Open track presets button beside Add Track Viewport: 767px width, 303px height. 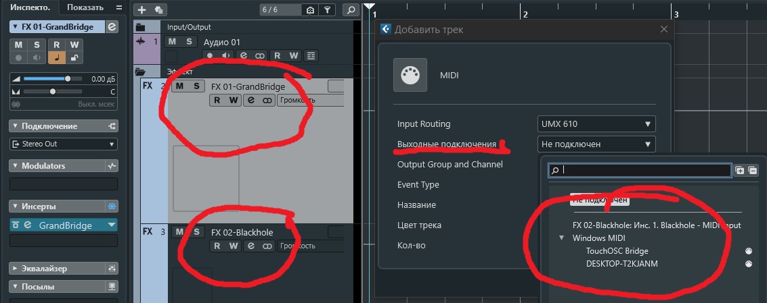coord(158,9)
